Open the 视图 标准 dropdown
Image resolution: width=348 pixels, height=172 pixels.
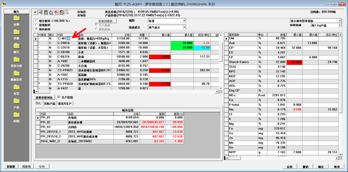tap(167, 21)
